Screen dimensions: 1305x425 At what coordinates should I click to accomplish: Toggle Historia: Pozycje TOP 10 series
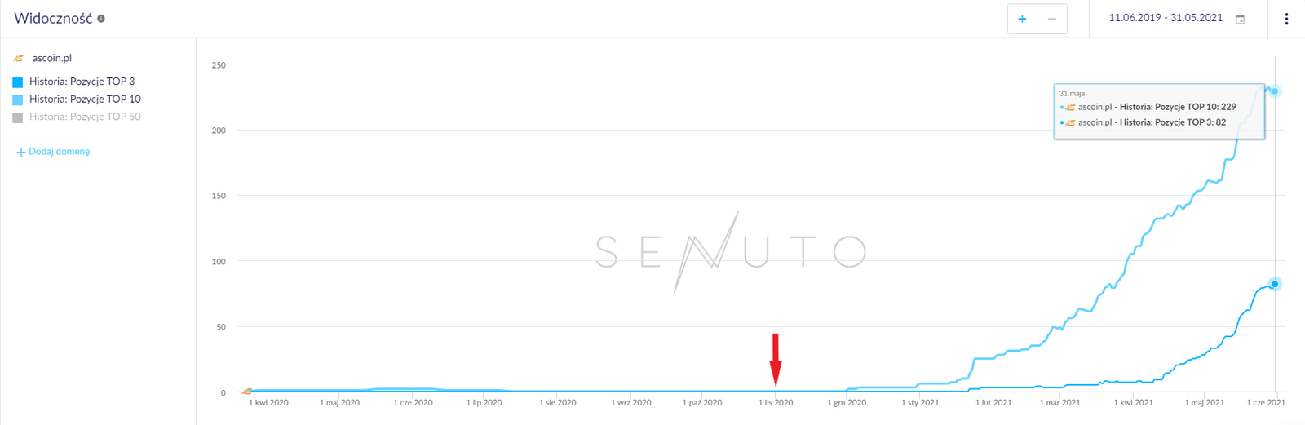[x=85, y=100]
